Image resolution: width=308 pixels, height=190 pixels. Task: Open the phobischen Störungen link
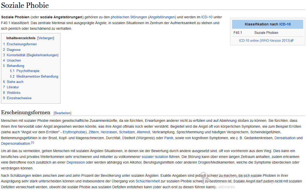[129, 17]
